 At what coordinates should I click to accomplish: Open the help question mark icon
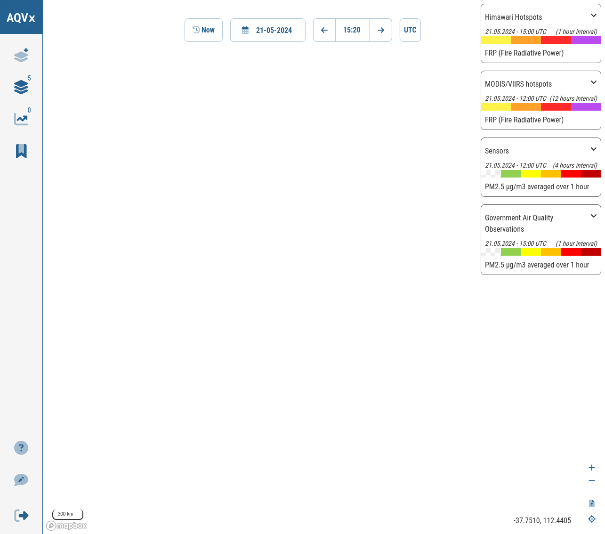coord(21,448)
